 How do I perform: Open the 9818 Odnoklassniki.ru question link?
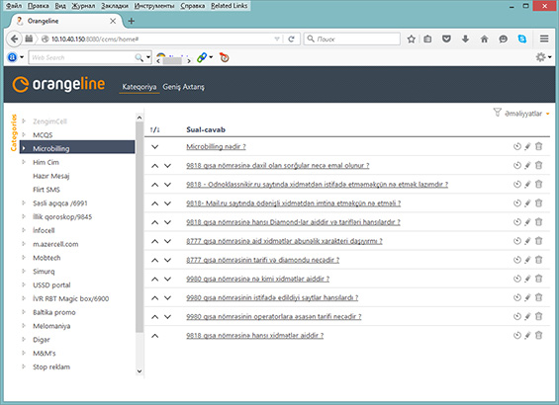[317, 185]
